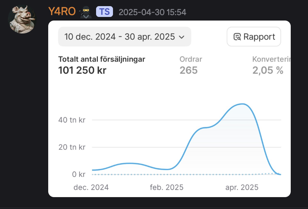
Task: Click the 40 tn kr axis label
Action: 72,120
